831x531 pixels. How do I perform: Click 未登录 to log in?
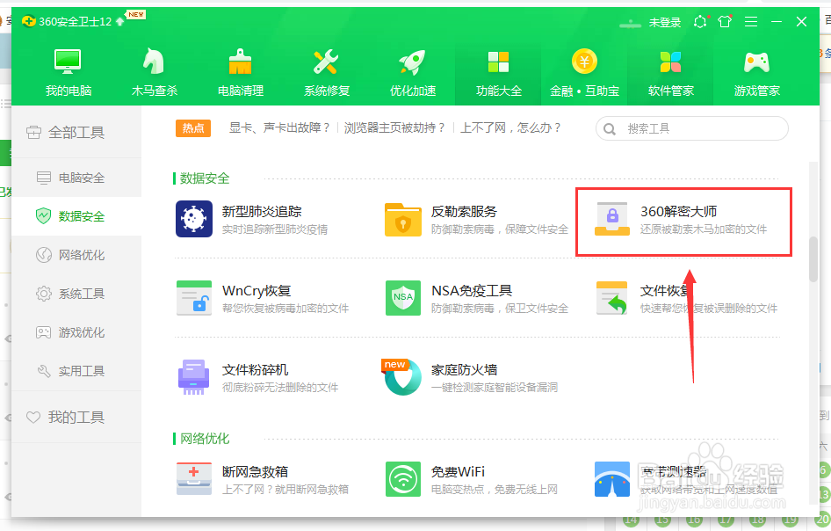click(665, 22)
